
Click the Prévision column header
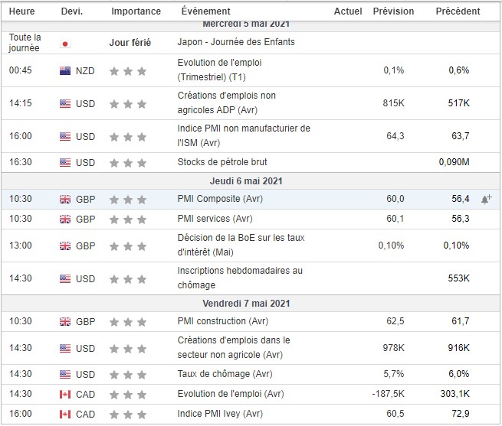(x=393, y=11)
